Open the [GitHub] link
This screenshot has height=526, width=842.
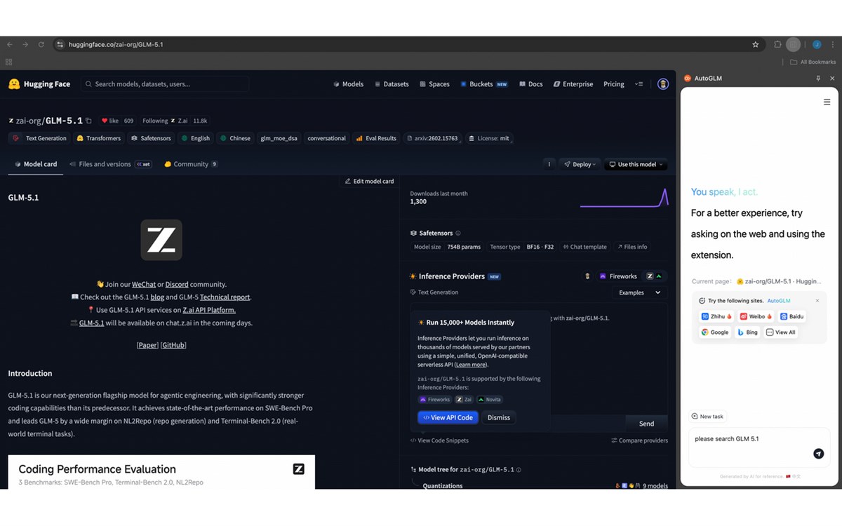pos(173,345)
